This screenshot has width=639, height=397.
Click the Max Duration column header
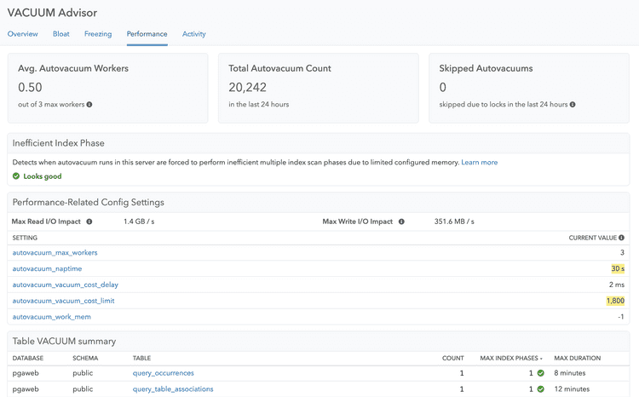click(577, 359)
